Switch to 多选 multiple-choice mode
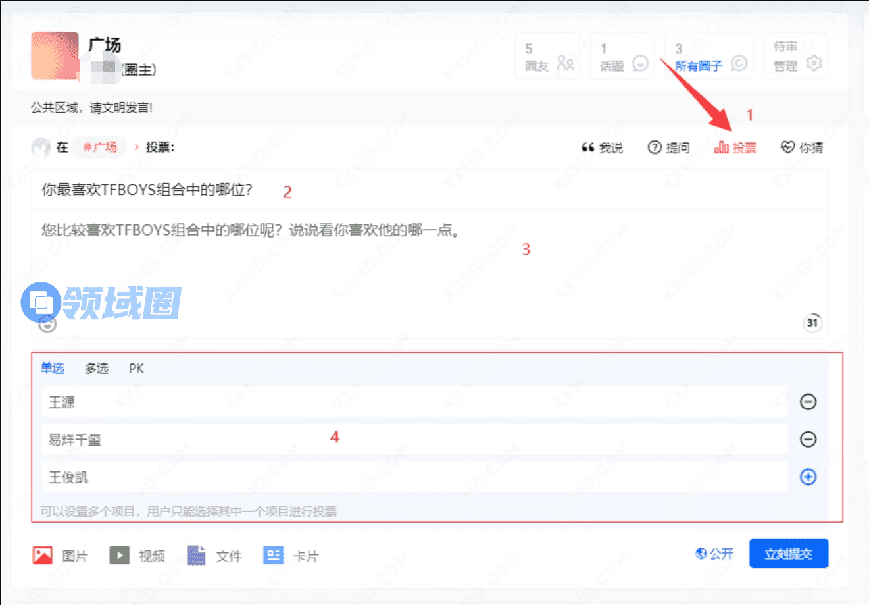 tap(96, 368)
